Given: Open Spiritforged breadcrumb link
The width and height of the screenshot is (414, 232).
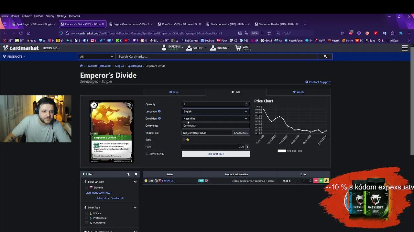Looking at the screenshot, I should click(135, 66).
